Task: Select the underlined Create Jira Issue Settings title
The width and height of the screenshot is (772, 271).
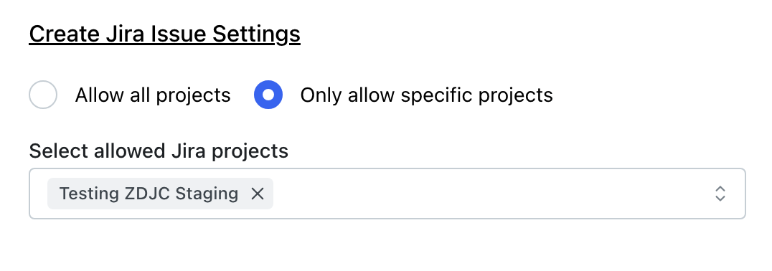Action: point(164,34)
